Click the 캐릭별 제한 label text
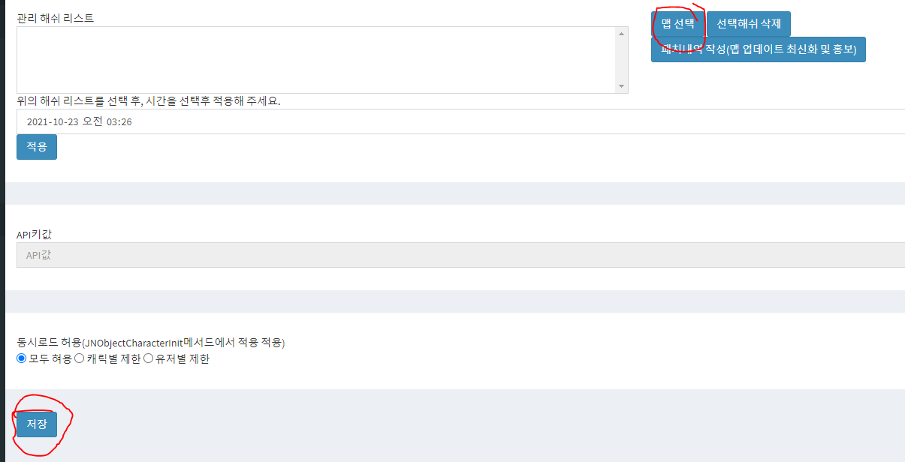 pos(113,358)
